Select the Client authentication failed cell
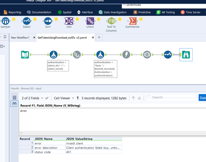The height and width of the screenshot is (162, 206). 94,148
